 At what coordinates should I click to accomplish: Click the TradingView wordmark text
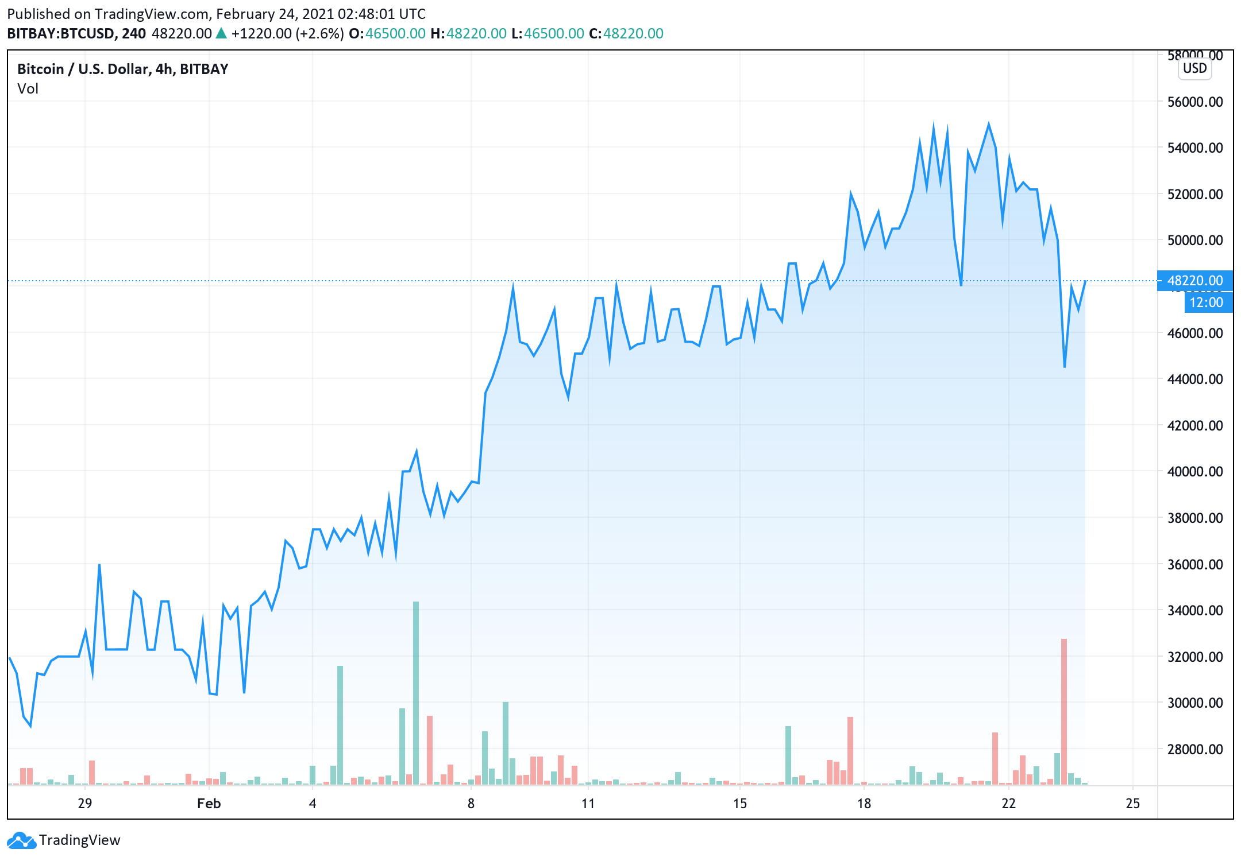click(80, 840)
